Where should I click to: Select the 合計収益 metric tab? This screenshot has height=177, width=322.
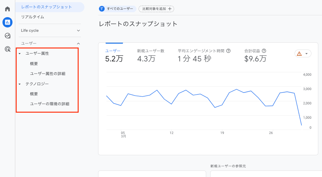pyautogui.click(x=255, y=56)
